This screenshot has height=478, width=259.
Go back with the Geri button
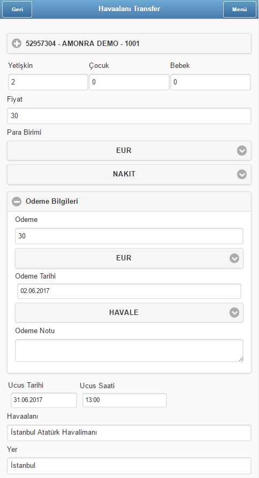[17, 10]
